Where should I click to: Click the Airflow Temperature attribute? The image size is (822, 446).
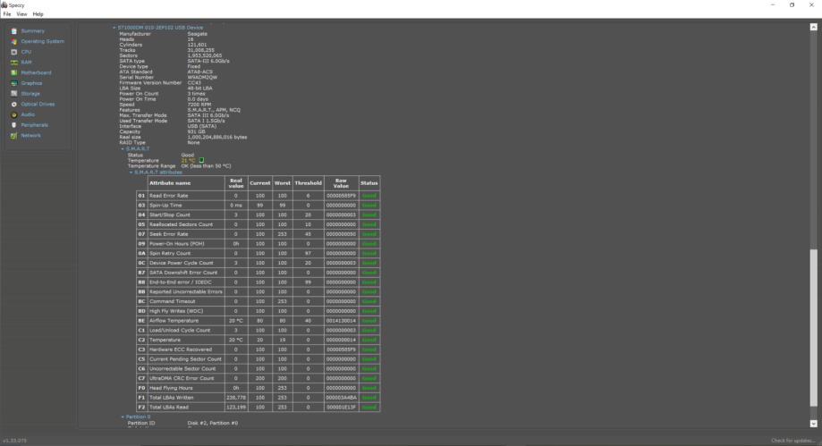coord(174,321)
